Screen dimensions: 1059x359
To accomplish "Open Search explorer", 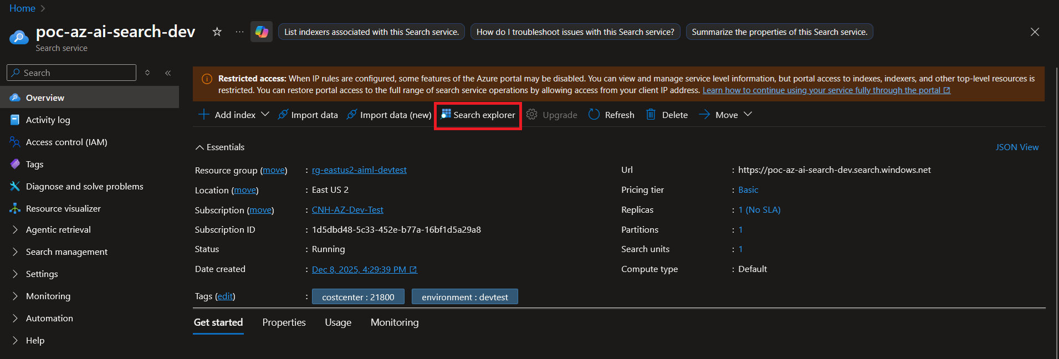I will (x=478, y=115).
